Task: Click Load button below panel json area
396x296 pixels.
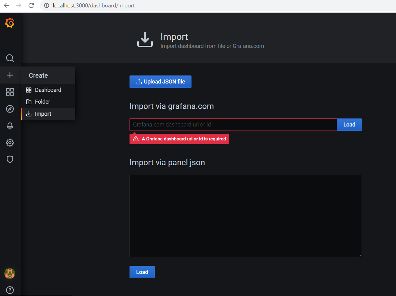Action: (142, 272)
